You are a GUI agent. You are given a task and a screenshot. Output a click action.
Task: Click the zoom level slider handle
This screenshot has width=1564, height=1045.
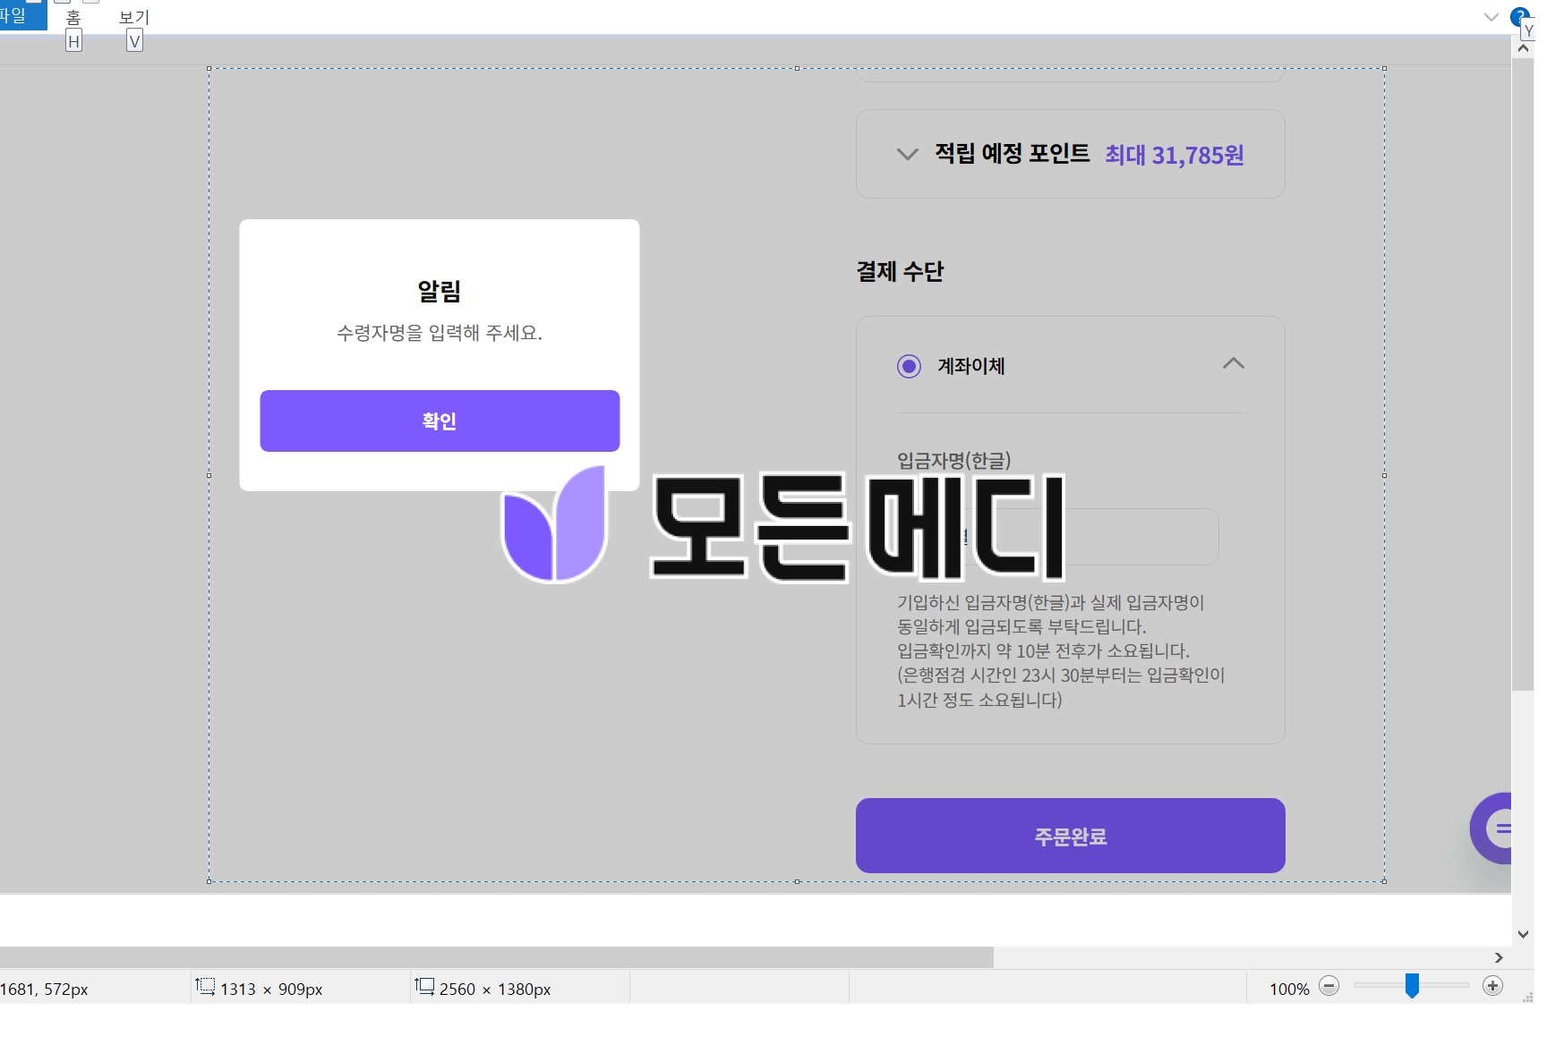[1412, 986]
